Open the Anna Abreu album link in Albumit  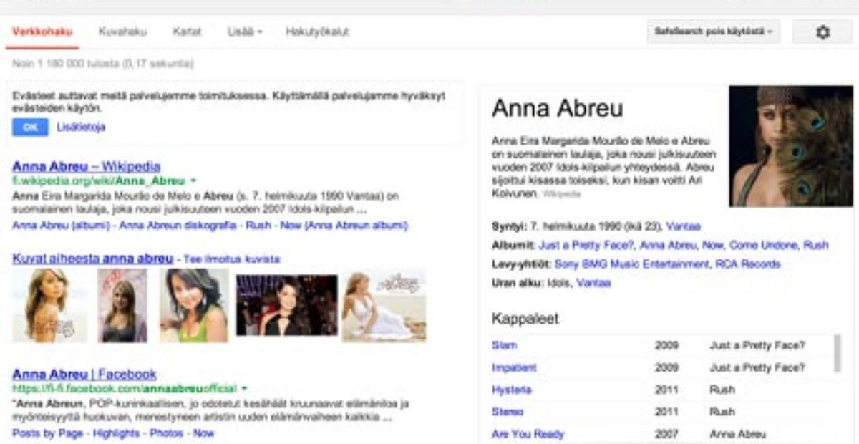pyautogui.click(x=667, y=245)
